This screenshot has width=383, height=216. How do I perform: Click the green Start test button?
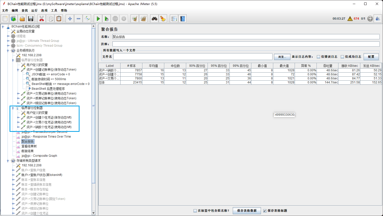98,19
